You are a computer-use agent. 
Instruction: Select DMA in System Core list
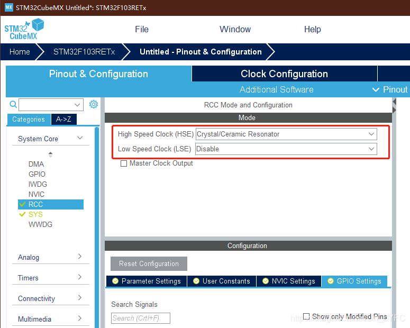(x=36, y=164)
